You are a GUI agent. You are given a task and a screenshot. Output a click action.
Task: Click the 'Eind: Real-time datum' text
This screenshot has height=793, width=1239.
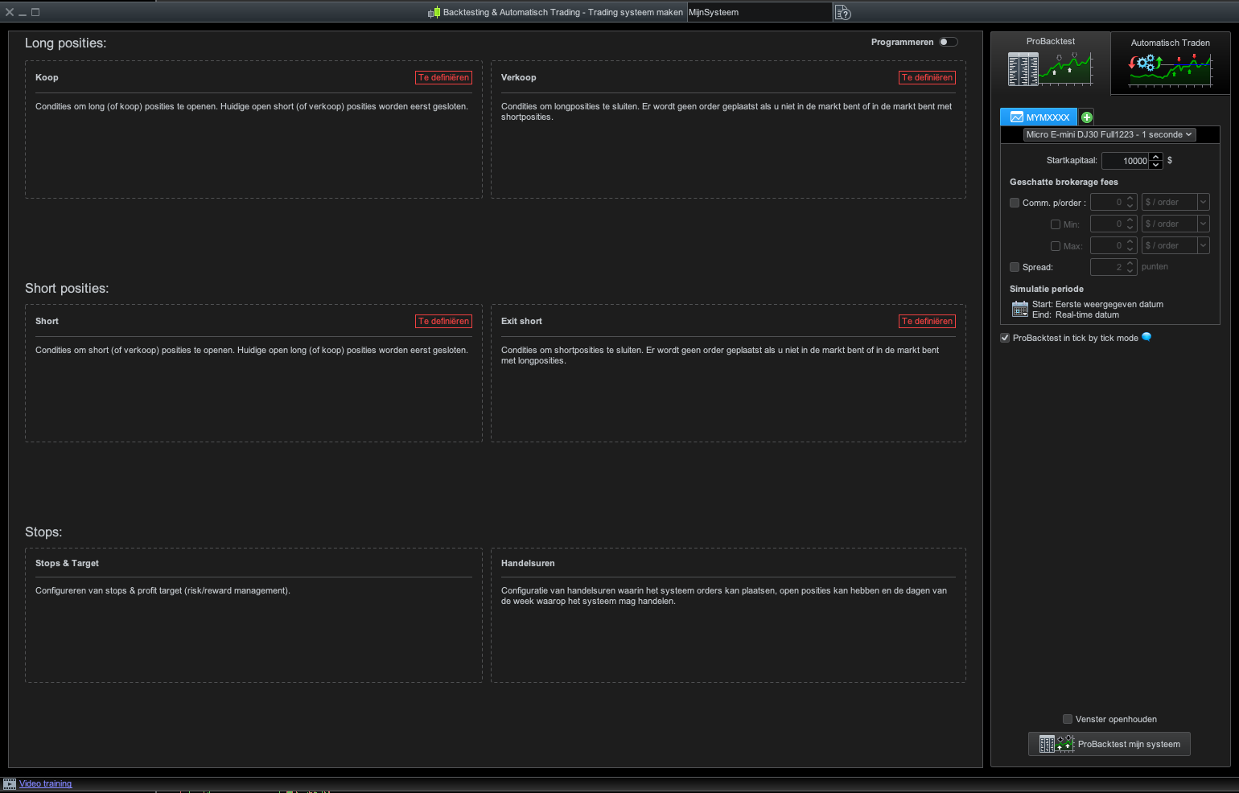coord(1076,314)
